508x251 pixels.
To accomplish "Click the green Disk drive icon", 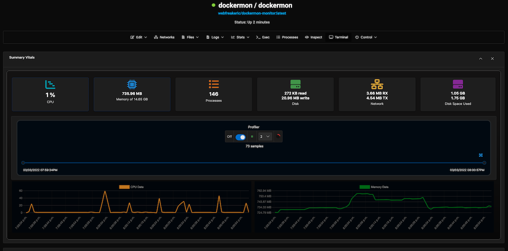I will coord(295,84).
